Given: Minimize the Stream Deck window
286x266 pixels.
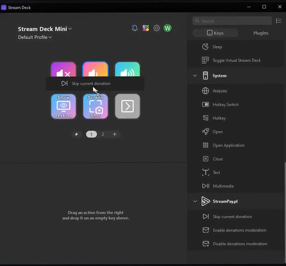Looking at the screenshot, I should pos(249,7).
